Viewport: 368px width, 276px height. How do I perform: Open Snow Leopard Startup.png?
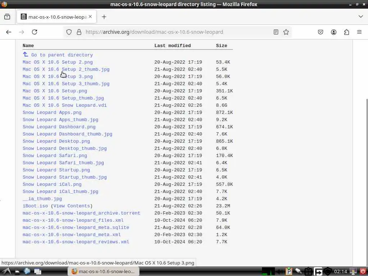point(56,170)
